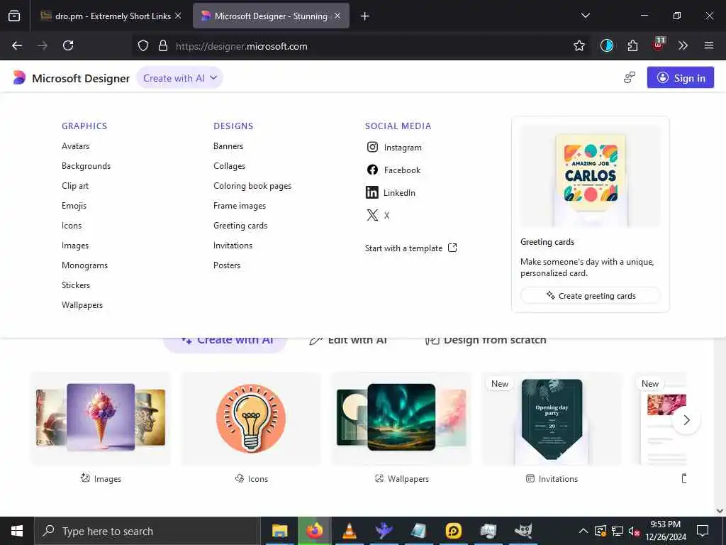Viewport: 726px width, 545px height.
Task: Show more toolbar tools via double chevron
Action: 683,45
